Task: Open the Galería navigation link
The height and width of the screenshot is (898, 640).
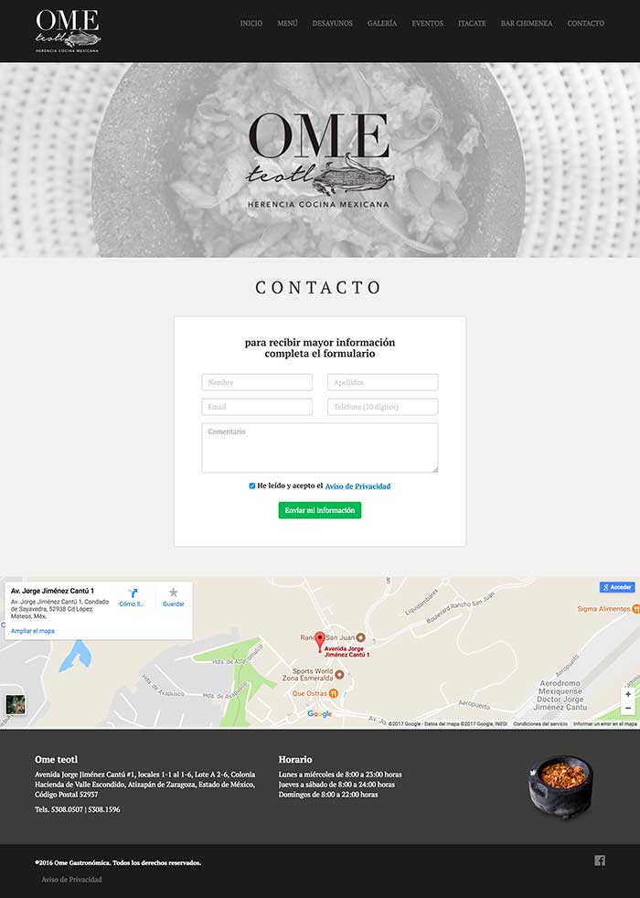Action: click(382, 24)
